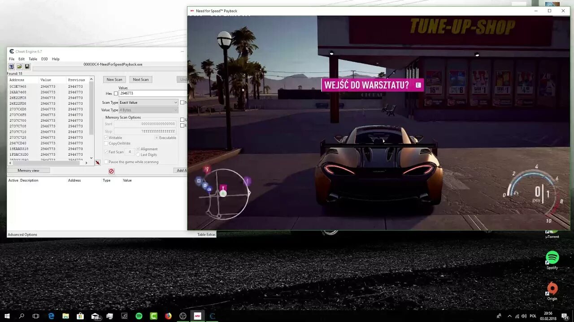The image size is (574, 322).
Task: Launch Microsoft Edge from the taskbar
Action: pyautogui.click(x=51, y=316)
